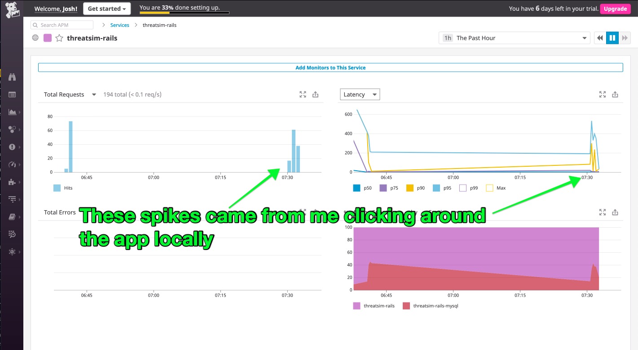Click the Upgrade button

point(616,9)
